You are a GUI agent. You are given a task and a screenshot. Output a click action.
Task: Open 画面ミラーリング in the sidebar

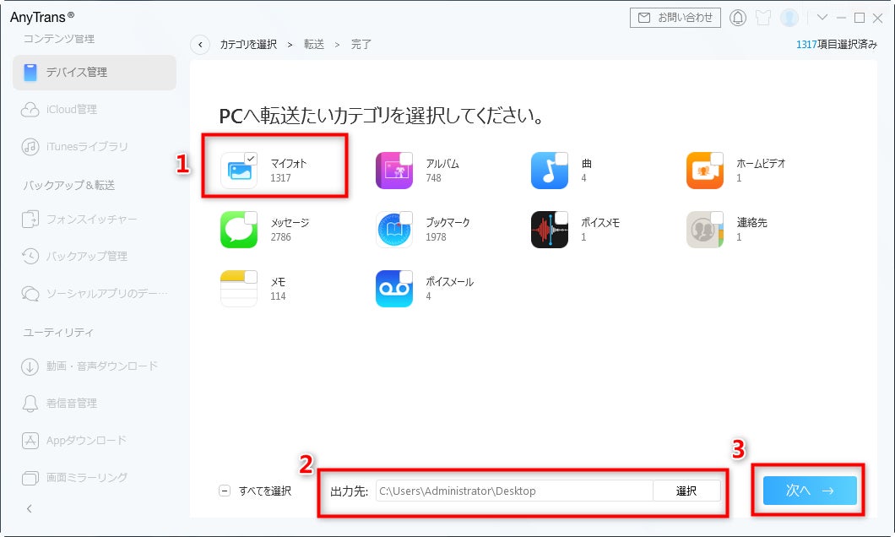[x=95, y=478]
